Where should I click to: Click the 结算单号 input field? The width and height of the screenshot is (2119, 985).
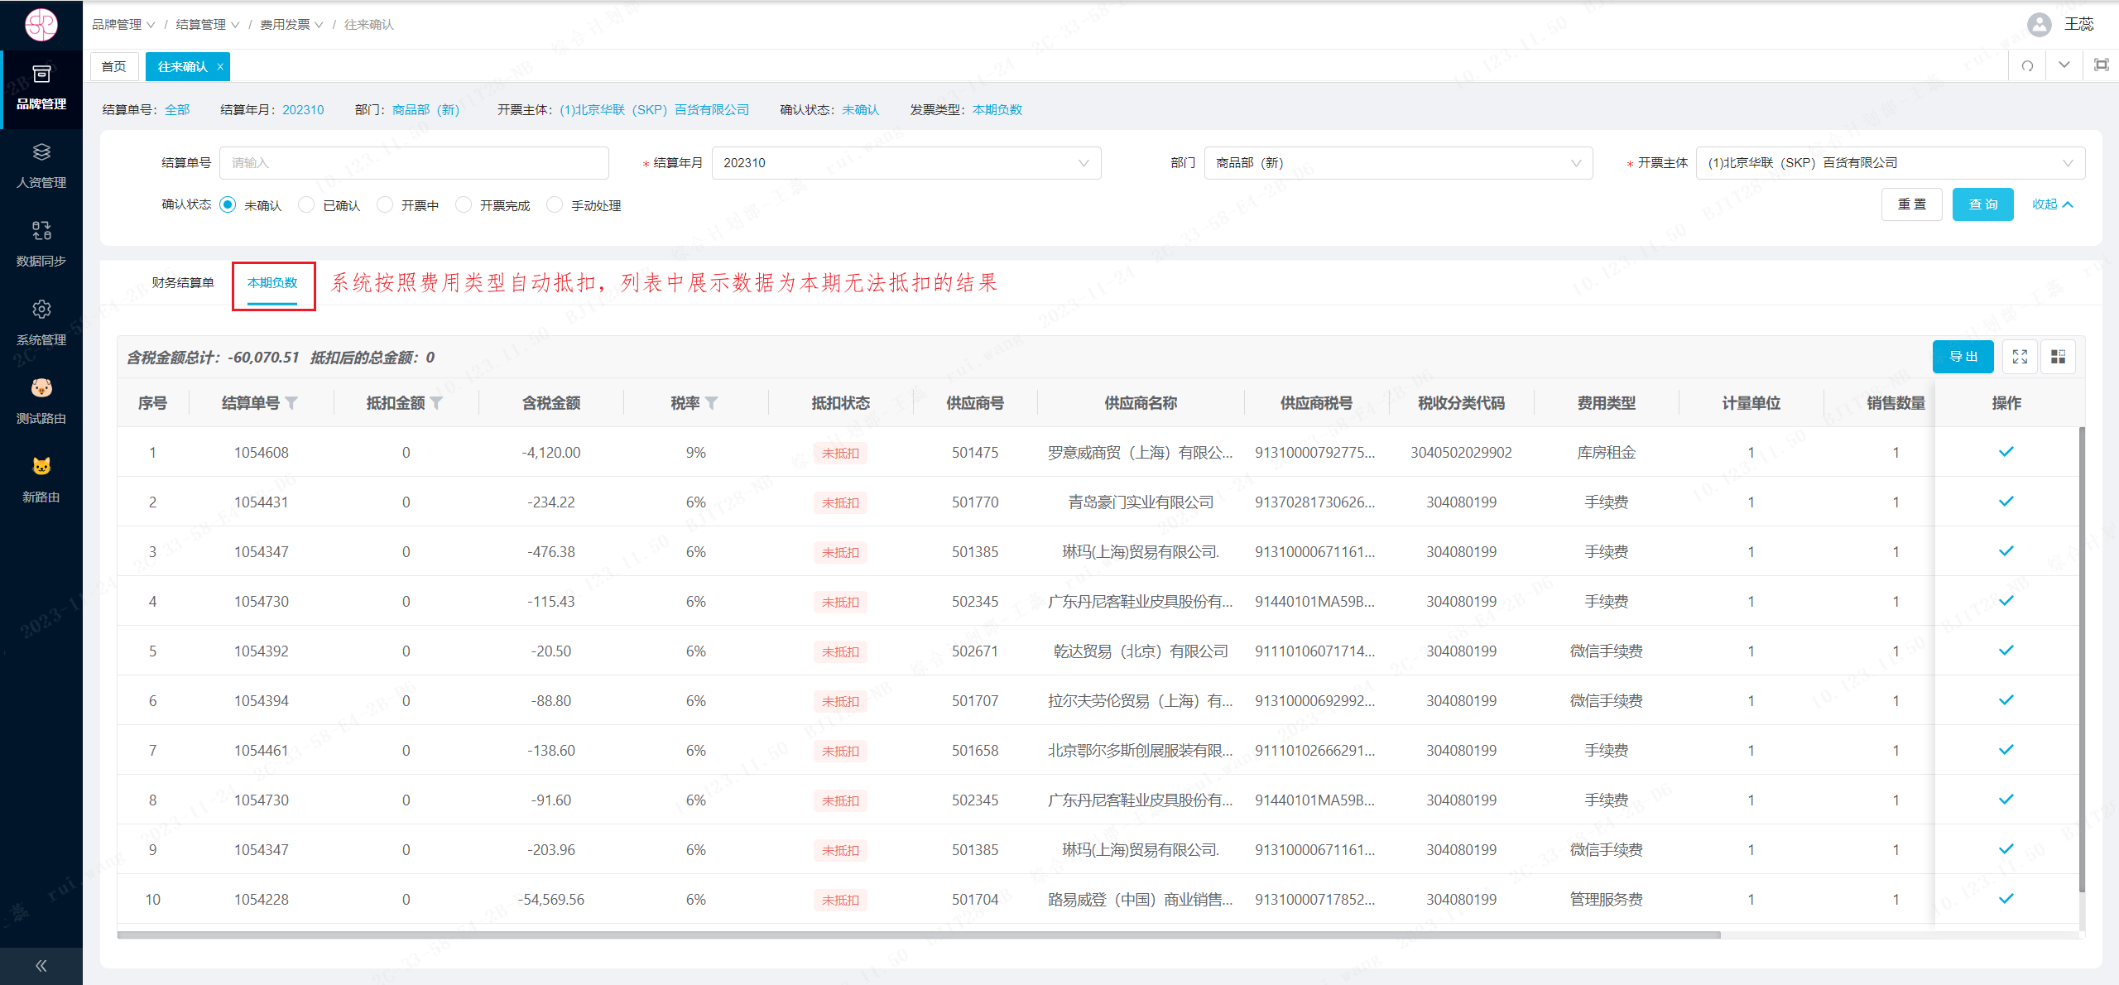click(x=414, y=163)
